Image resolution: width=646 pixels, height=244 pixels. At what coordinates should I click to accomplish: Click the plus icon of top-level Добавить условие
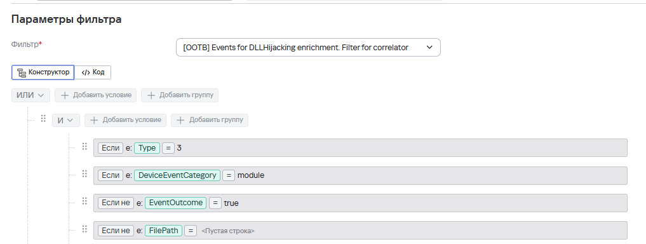(65, 95)
